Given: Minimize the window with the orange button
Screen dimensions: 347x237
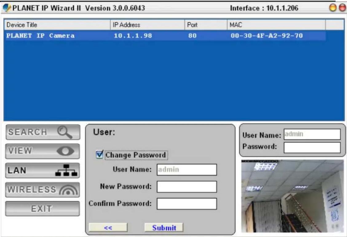Looking at the screenshot, I should [333, 8].
